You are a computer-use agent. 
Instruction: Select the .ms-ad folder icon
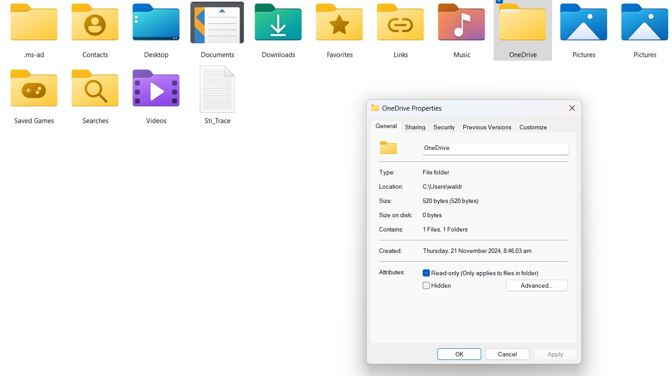34,22
